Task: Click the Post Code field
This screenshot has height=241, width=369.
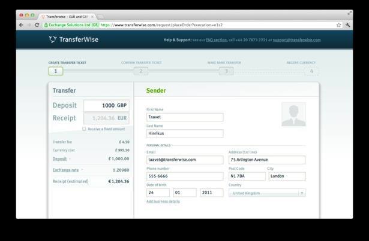Action: (x=247, y=176)
